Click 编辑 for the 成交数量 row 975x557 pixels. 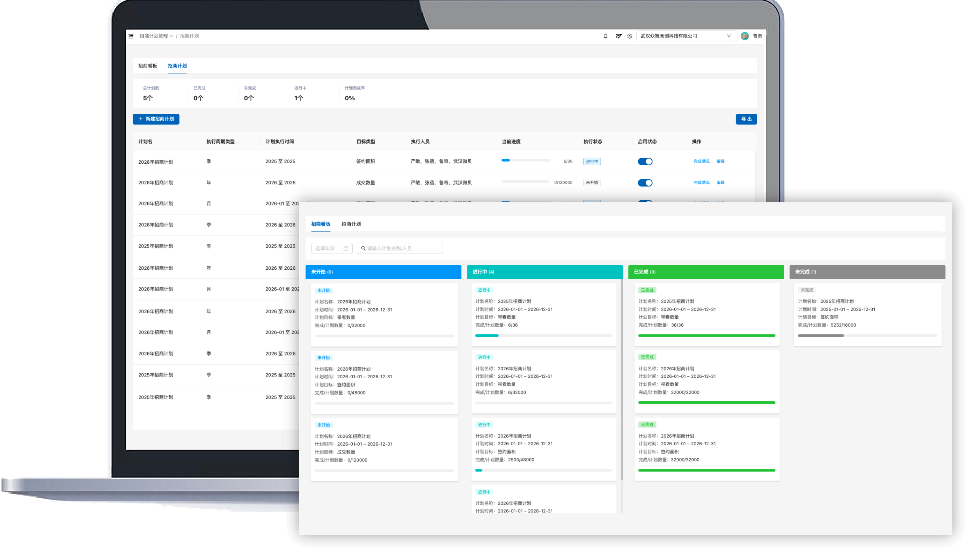coord(720,182)
